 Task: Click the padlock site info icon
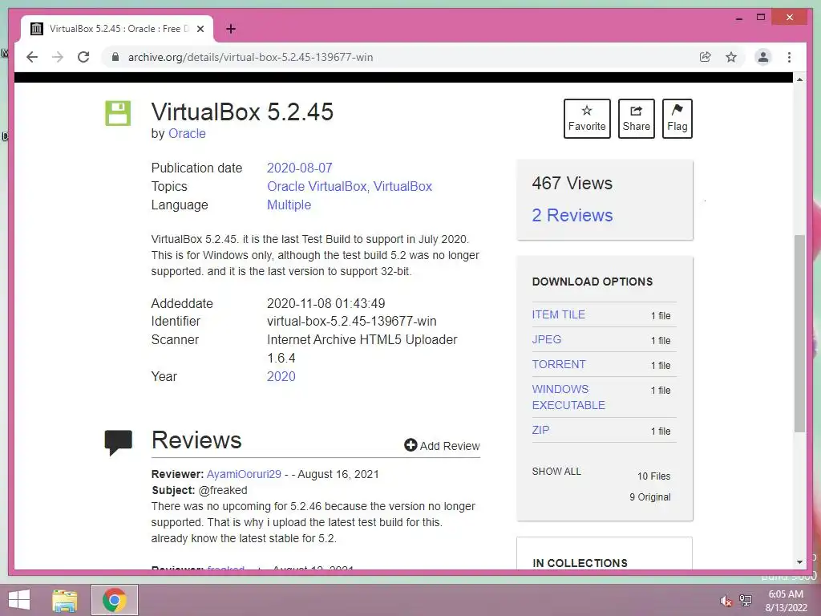coord(115,57)
